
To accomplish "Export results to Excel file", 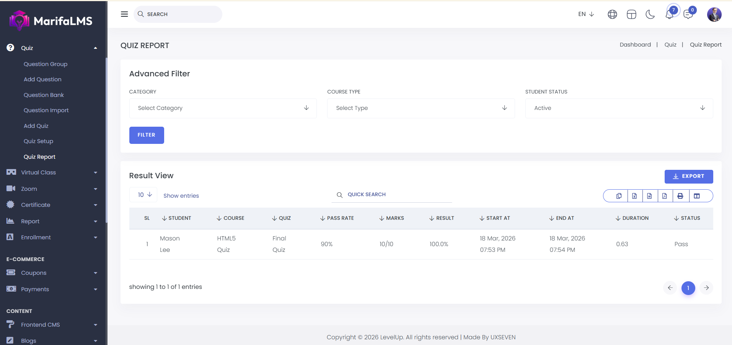I will point(634,196).
